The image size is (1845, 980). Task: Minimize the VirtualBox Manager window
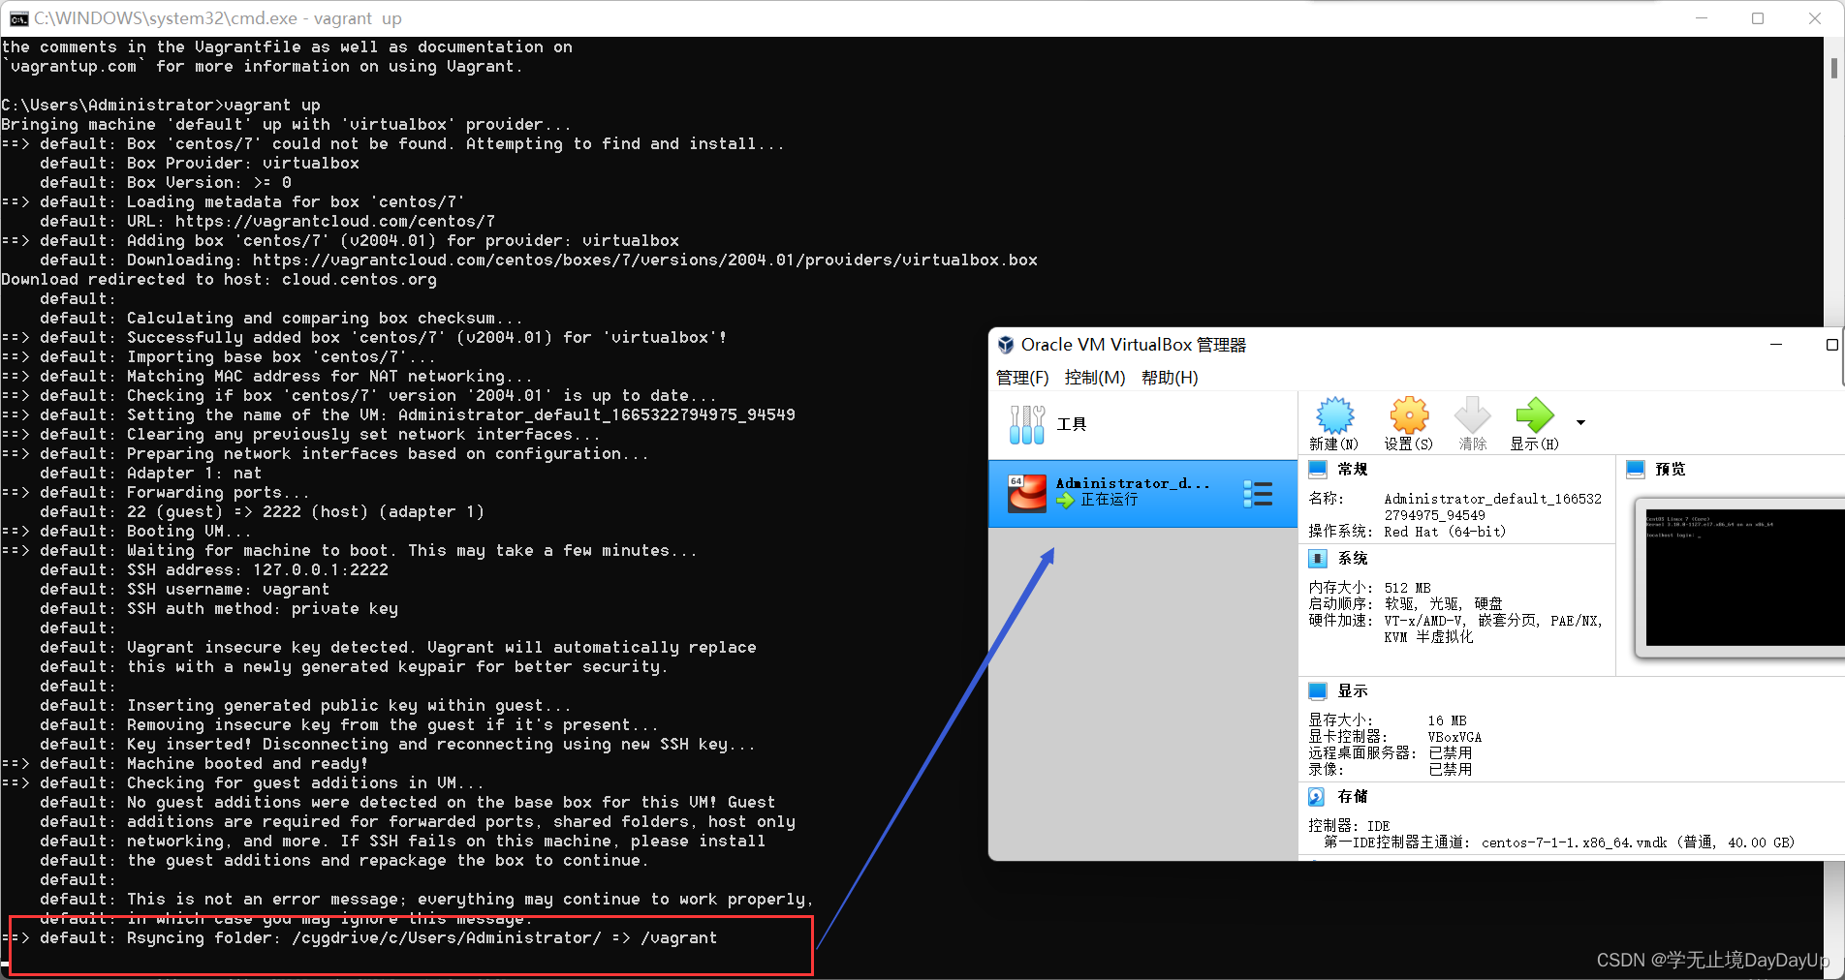coord(1776,344)
